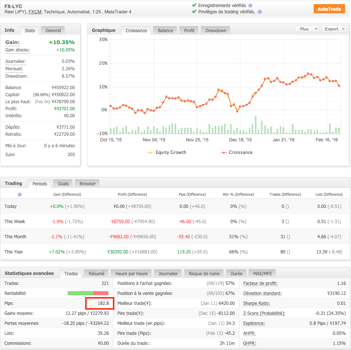Click the help icon next to Enregistrements vérifiés
This screenshot has width=351, height=350.
250,6
